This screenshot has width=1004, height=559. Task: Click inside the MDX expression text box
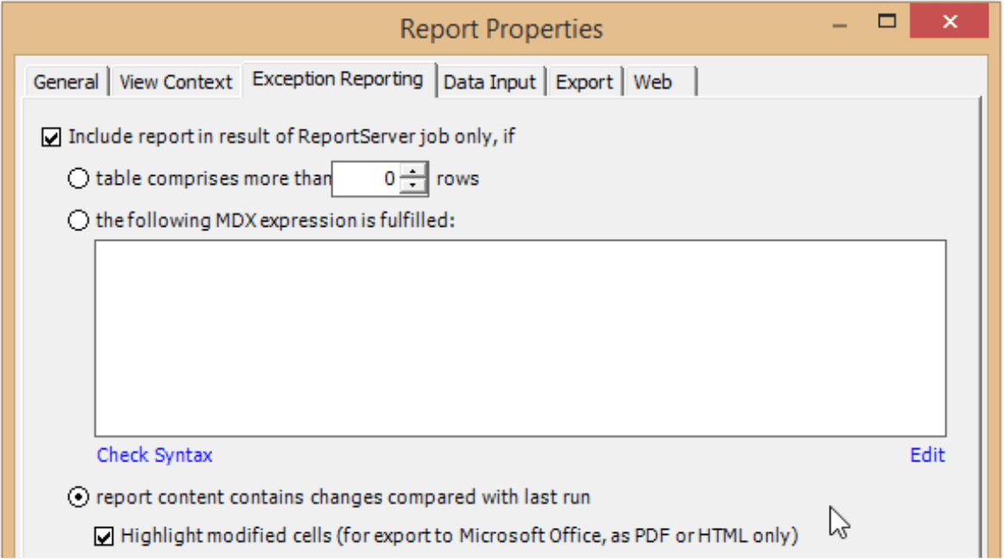coord(520,338)
